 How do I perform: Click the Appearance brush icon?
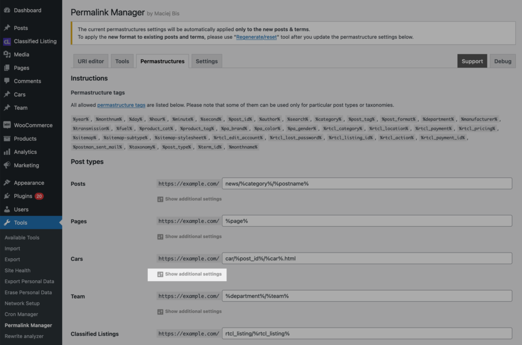(7, 183)
